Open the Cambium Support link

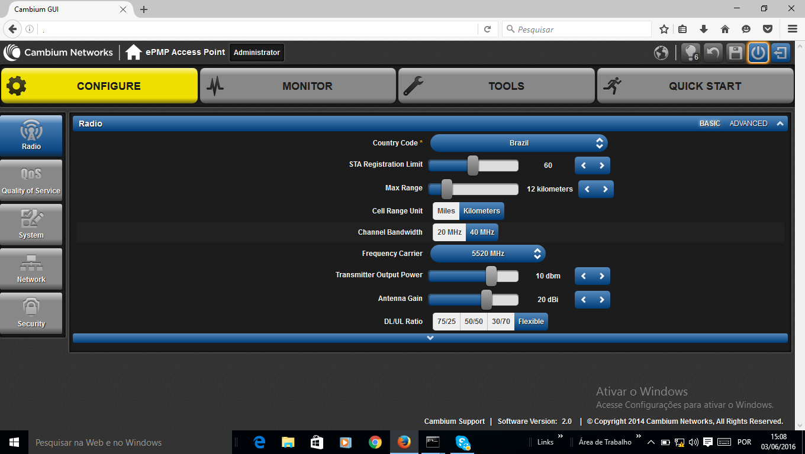coord(455,421)
